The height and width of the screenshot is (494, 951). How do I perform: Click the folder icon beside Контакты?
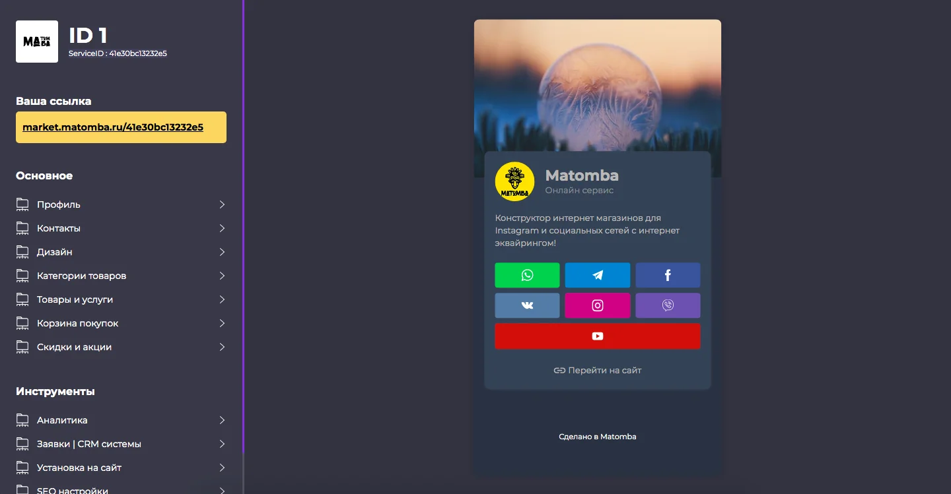point(23,228)
